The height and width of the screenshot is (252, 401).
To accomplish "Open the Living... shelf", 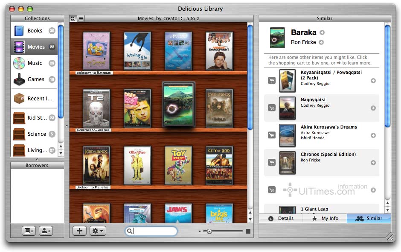I will pyautogui.click(x=34, y=150).
